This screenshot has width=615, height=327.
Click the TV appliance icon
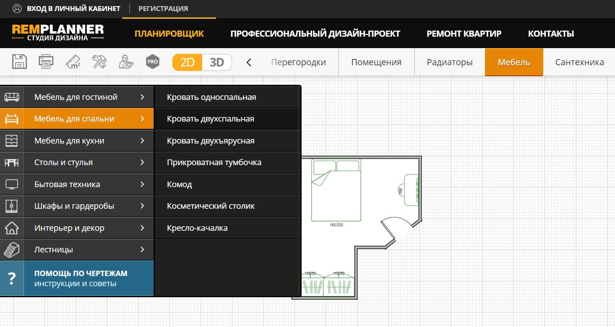(x=11, y=184)
